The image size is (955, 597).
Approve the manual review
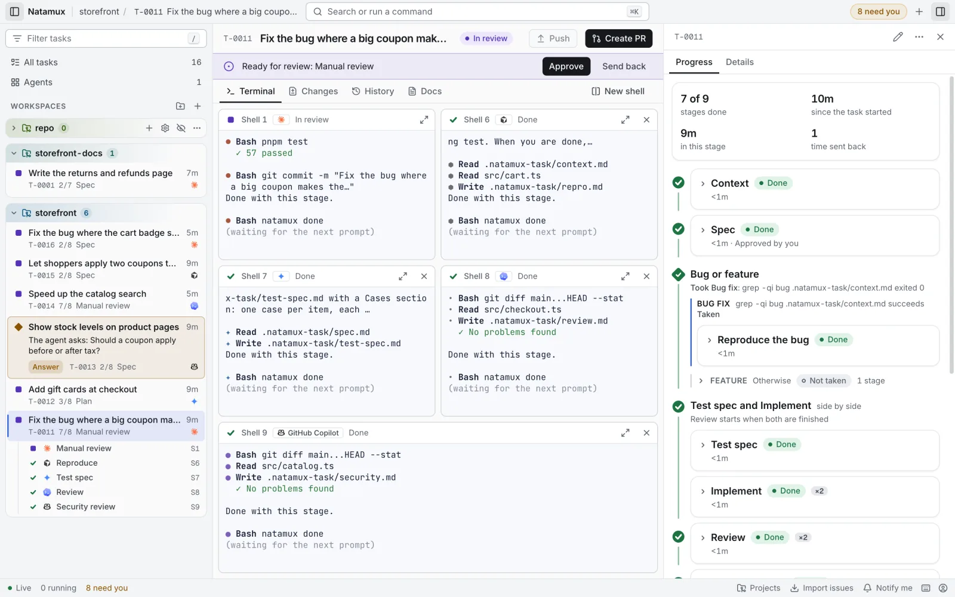click(566, 66)
